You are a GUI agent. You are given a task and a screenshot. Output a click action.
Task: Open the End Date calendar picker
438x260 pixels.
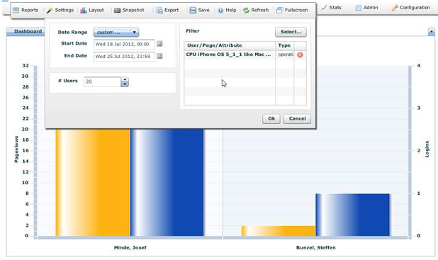coord(159,56)
